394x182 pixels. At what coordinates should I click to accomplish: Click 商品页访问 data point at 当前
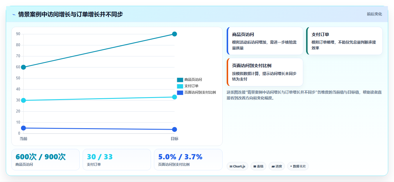click(24, 67)
